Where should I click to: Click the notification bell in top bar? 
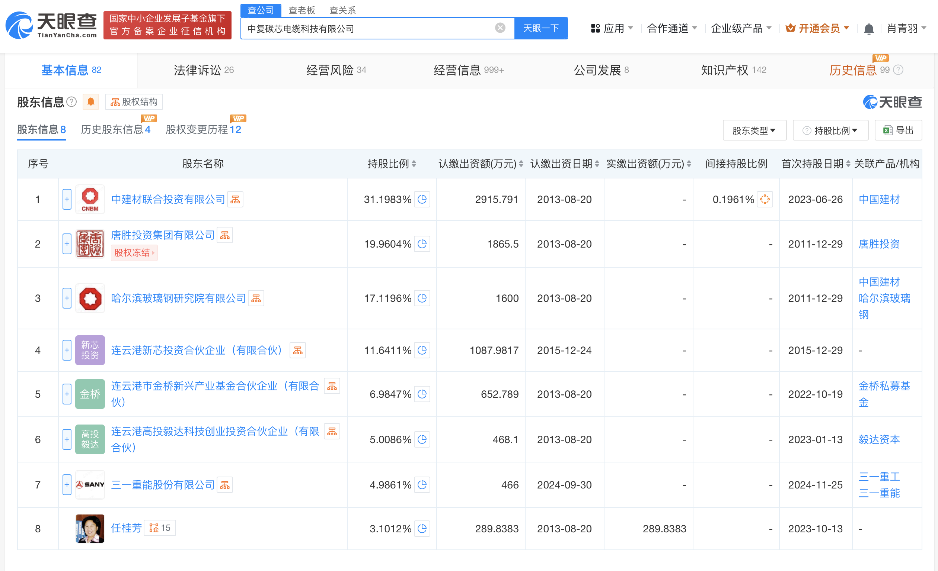coord(868,29)
